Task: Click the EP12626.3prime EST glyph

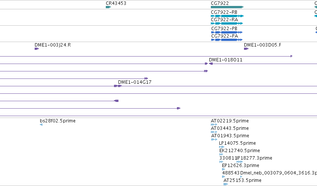Action: click(x=224, y=169)
